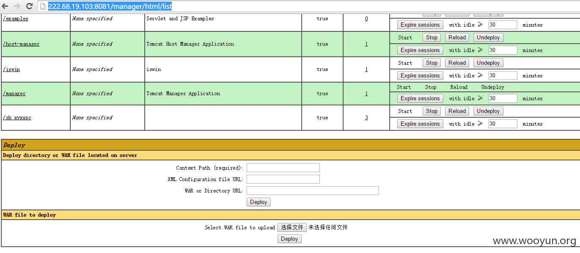Click Deploy under WAR or Directory URL

pyautogui.click(x=258, y=202)
